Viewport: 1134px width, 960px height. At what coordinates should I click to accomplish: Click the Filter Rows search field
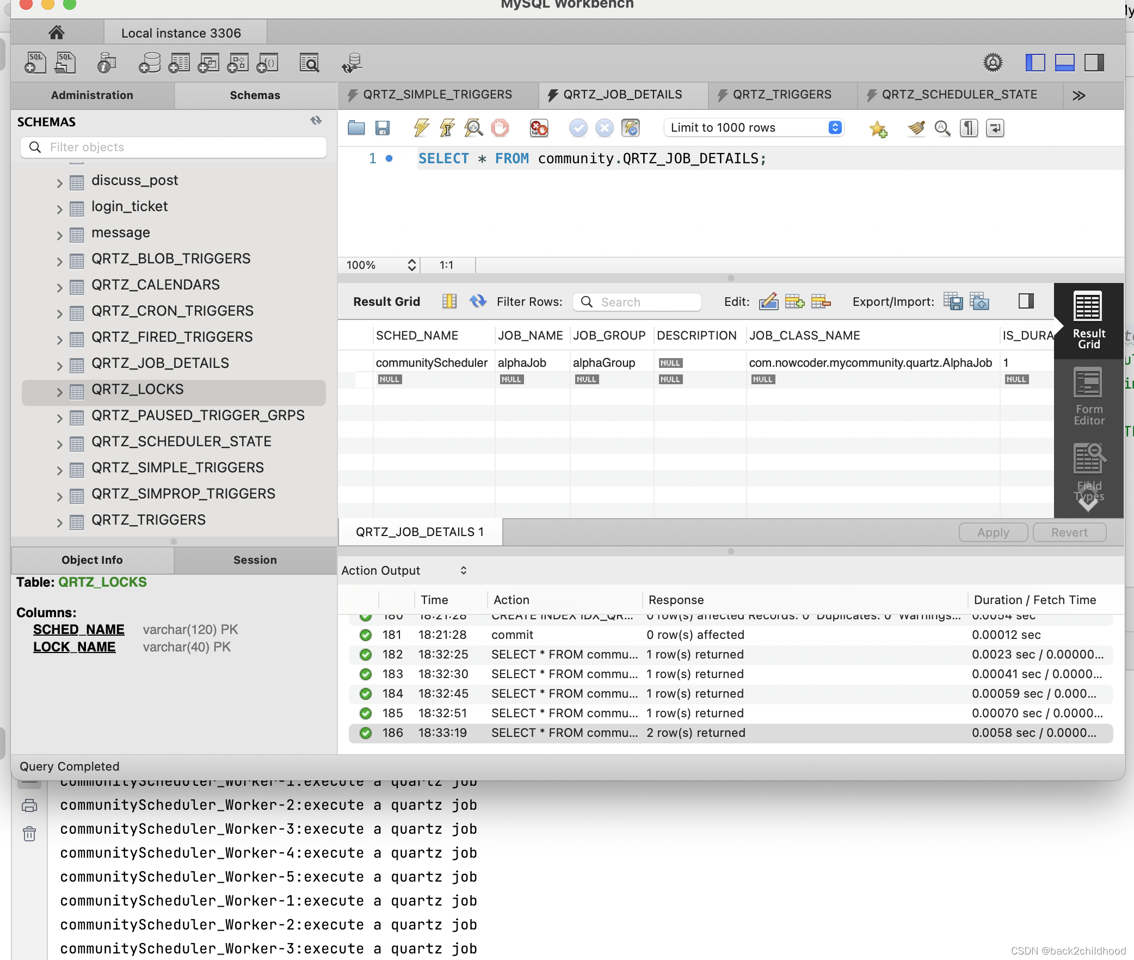[x=637, y=301]
